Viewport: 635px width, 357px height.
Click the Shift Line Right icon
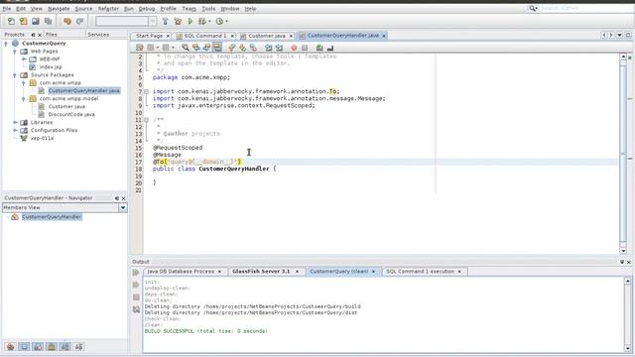point(279,48)
